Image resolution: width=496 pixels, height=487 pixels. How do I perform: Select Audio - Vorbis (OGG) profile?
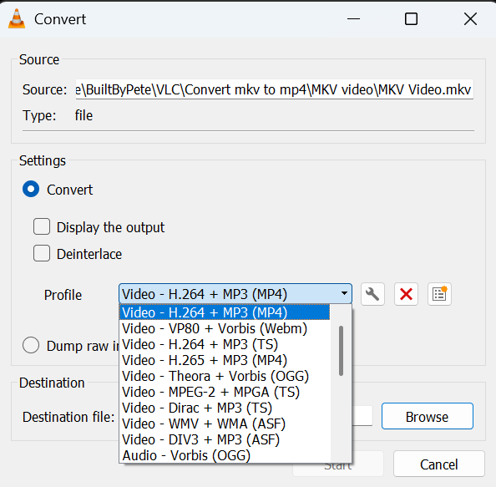[225, 455]
